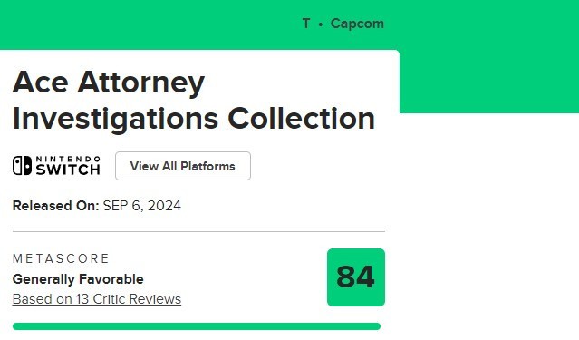This screenshot has height=340, width=579.
Task: Click the SEP 6, 2024 release date
Action: coord(141,206)
